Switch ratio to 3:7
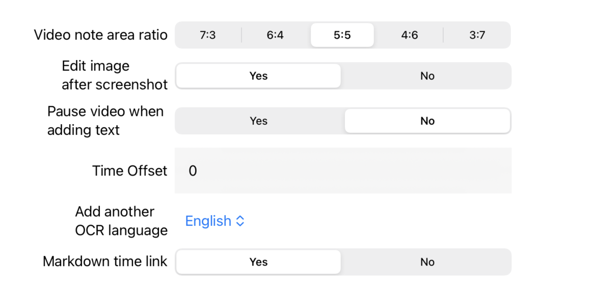Screen dimensions: 594x292 (477, 35)
